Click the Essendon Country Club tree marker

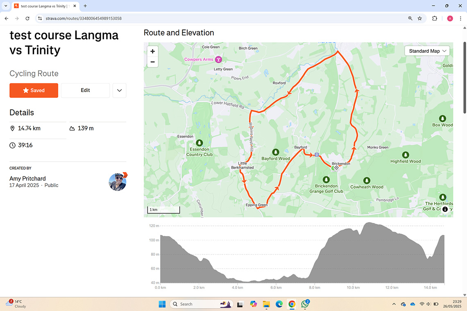pyautogui.click(x=199, y=143)
